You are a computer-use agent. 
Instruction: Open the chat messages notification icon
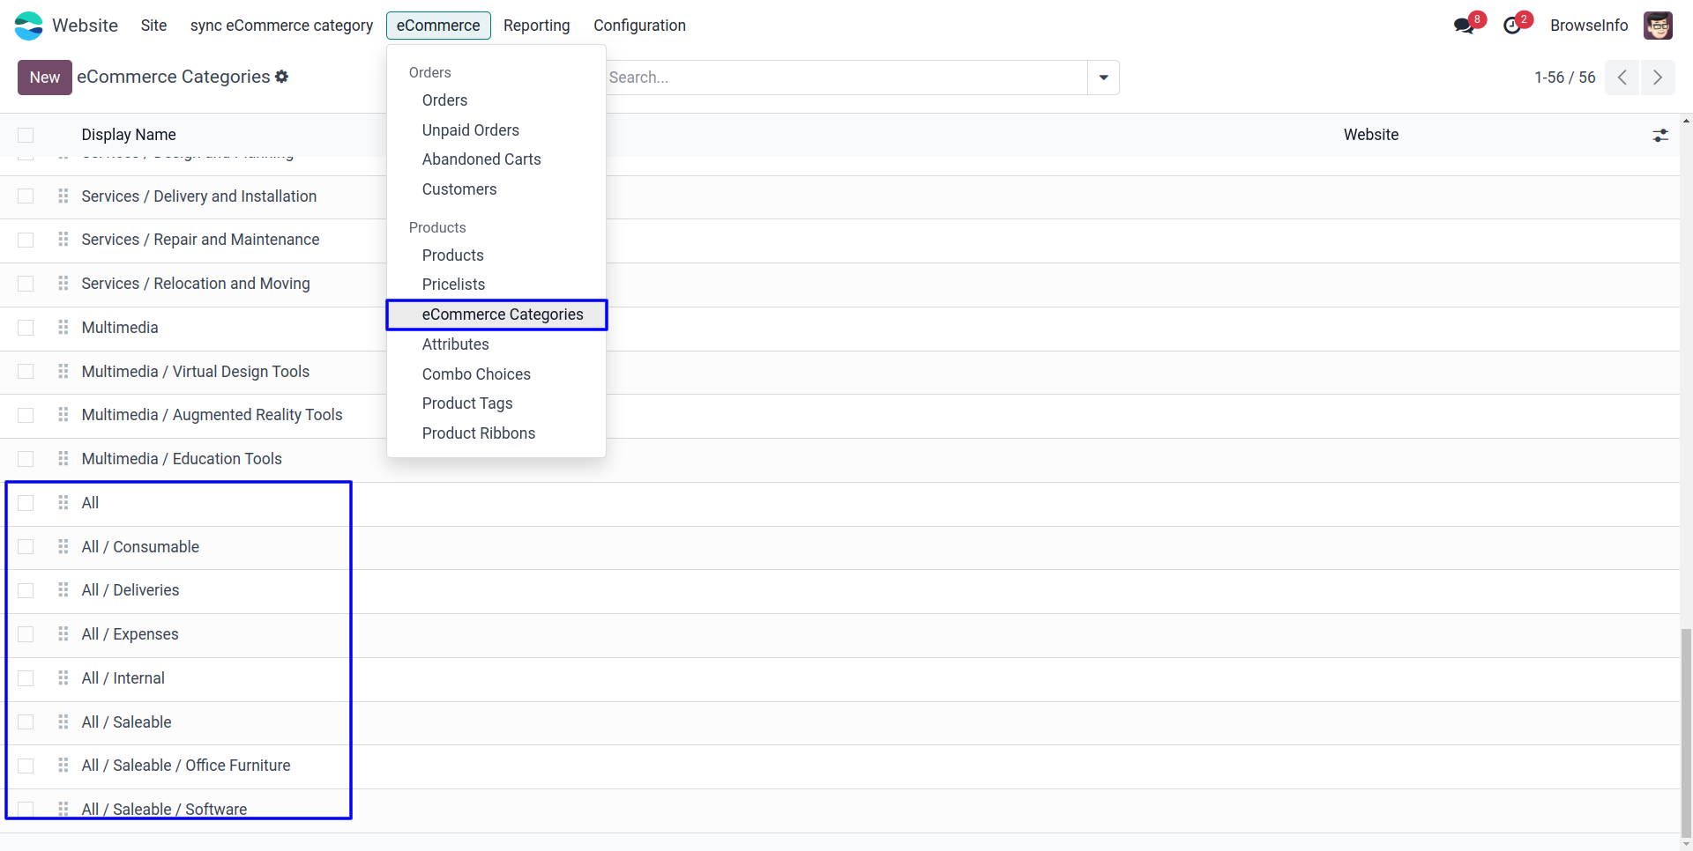point(1465,26)
